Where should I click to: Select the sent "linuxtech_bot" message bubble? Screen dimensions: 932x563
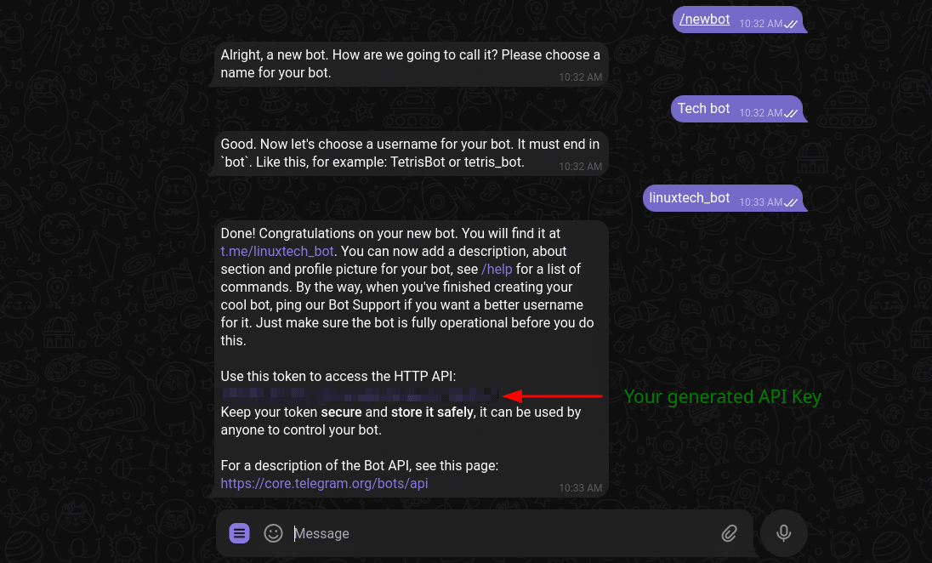pyautogui.click(x=689, y=197)
